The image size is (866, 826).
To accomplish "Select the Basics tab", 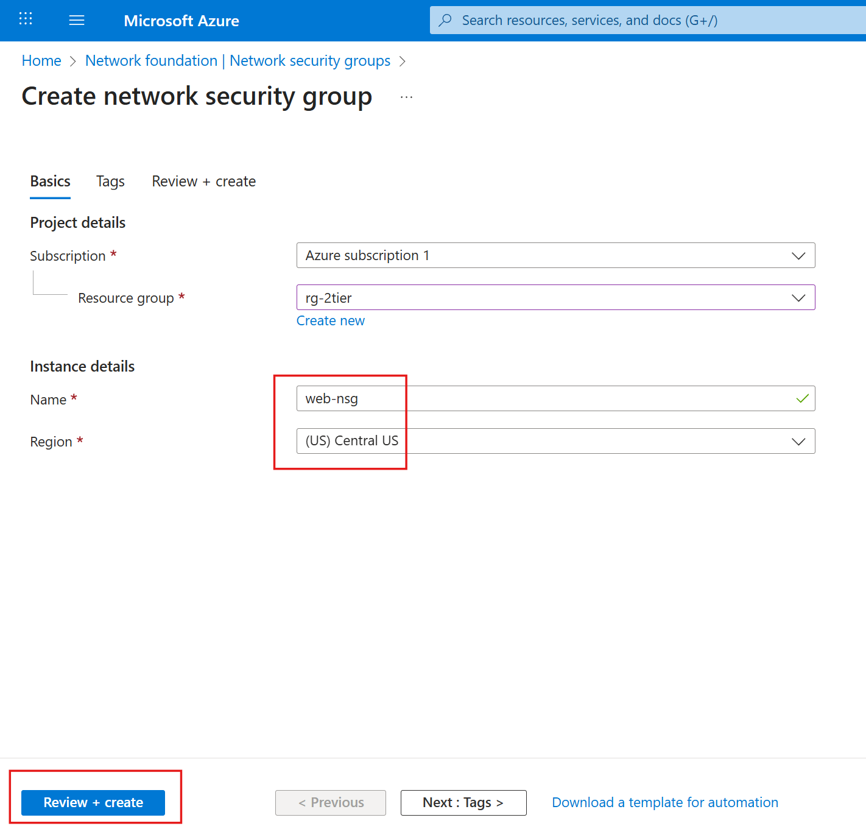I will pyautogui.click(x=50, y=181).
